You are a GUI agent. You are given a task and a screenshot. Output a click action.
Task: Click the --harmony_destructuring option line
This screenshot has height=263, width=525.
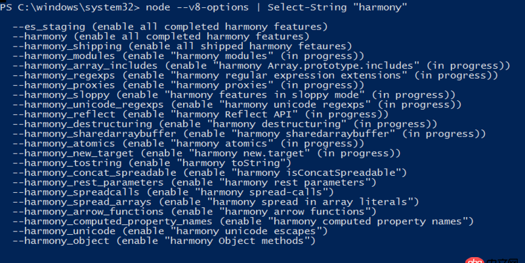tap(224, 124)
